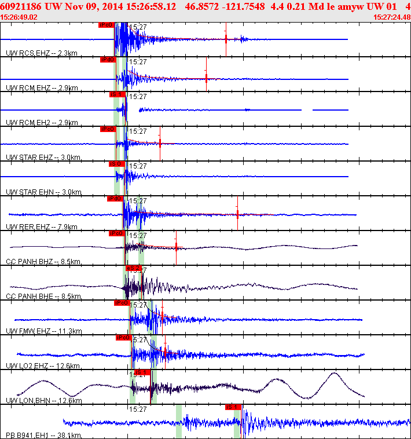Select the 'CC PANH BHE -- 8.5km' label
The height and width of the screenshot is (439, 411).
click(x=43, y=296)
